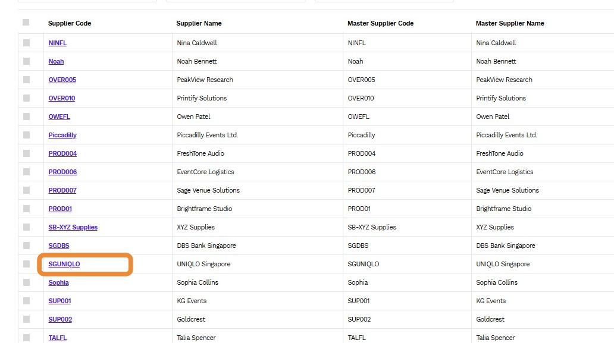
Task: Open SGDBS supplier code link
Action: pyautogui.click(x=59, y=246)
